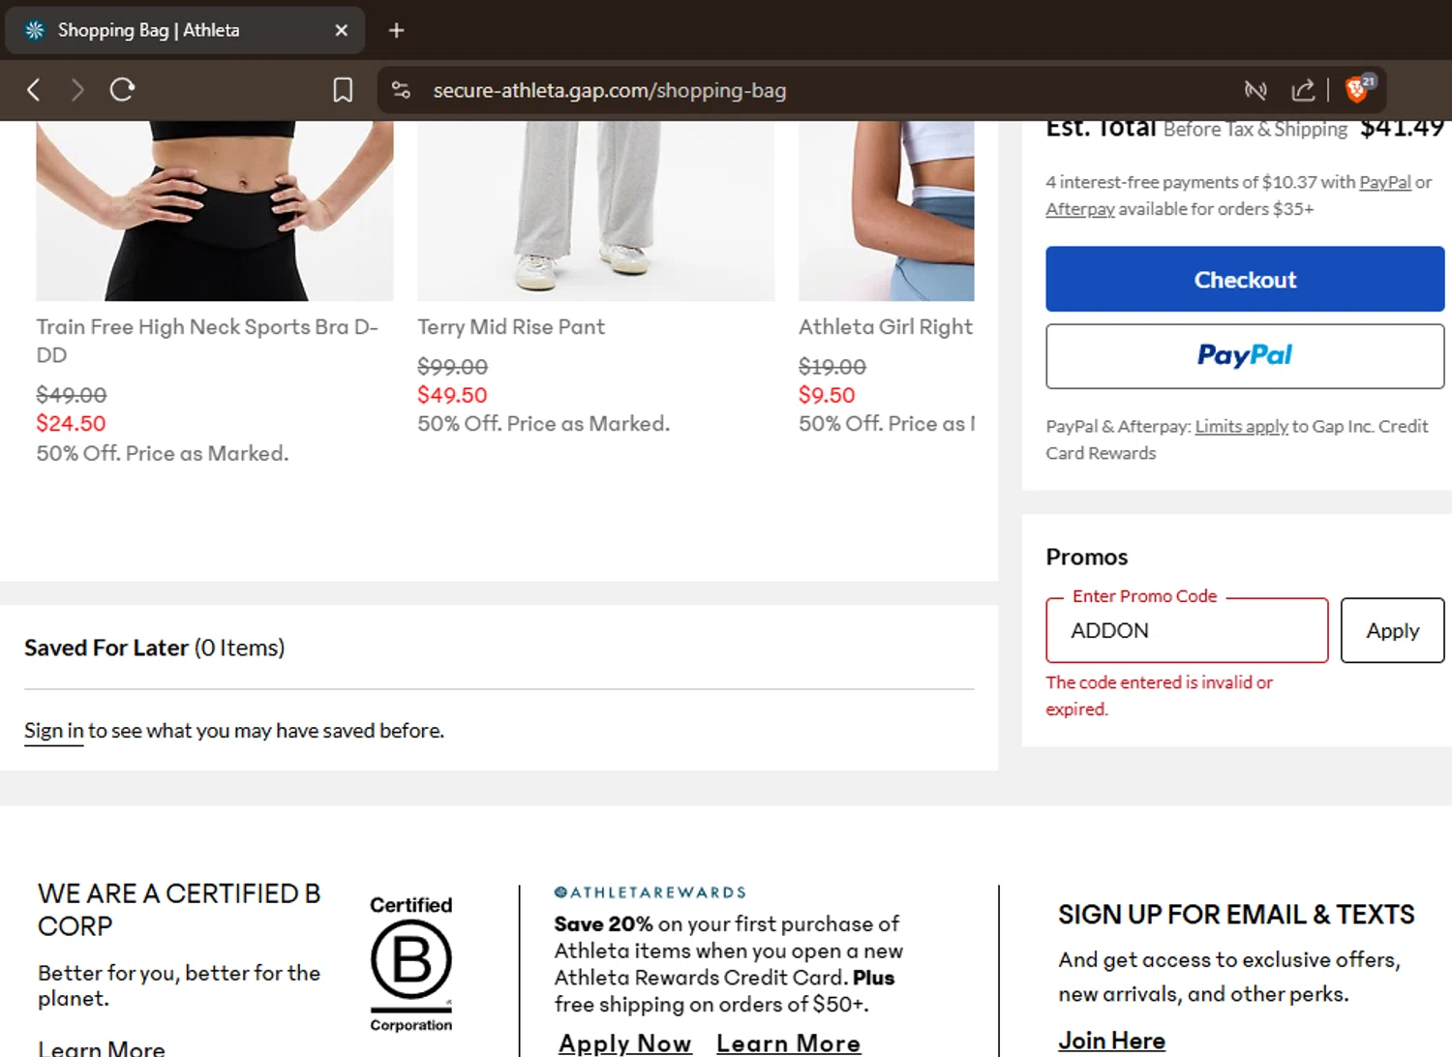
Task: Click the crossed-out $99.00 price
Action: pos(452,367)
